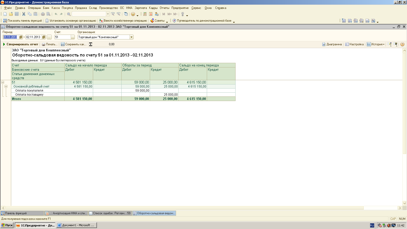Click the M memory button
407x229 pixels.
tap(164, 14)
